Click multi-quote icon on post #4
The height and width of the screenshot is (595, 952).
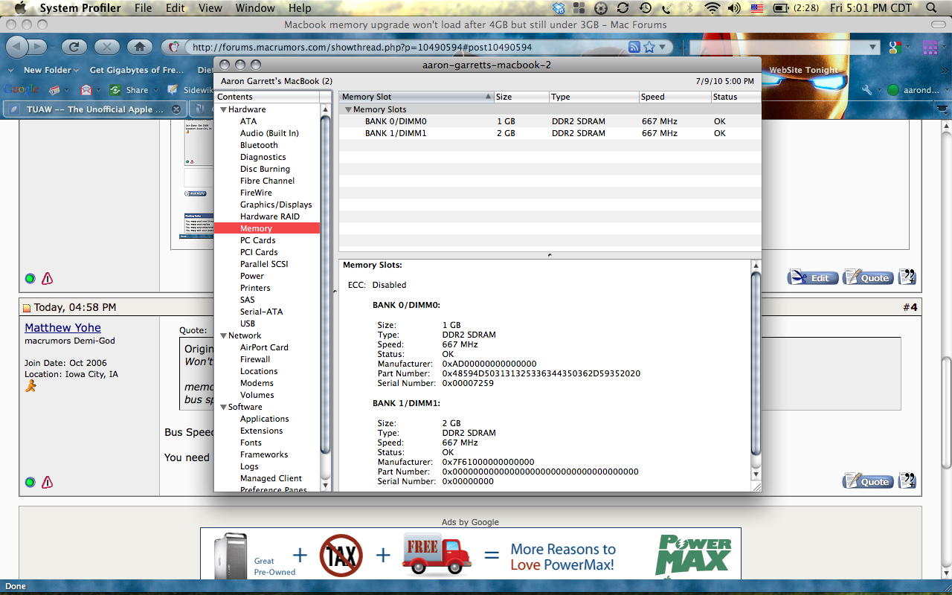(x=907, y=481)
